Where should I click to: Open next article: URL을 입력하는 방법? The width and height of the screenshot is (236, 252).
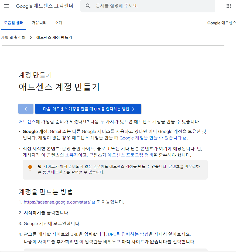tap(88, 109)
